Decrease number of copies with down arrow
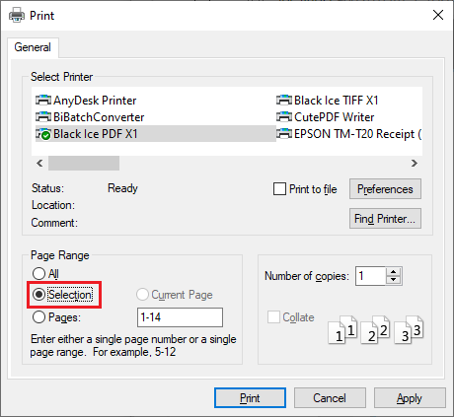The width and height of the screenshot is (454, 417). pos(393,280)
